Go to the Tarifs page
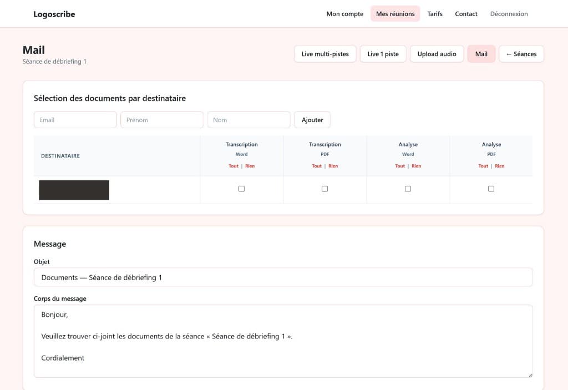This screenshot has width=568, height=390. point(435,13)
